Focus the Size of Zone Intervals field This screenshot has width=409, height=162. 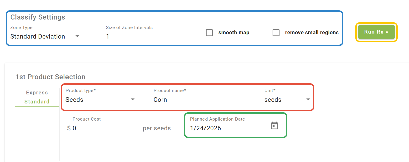pos(140,37)
